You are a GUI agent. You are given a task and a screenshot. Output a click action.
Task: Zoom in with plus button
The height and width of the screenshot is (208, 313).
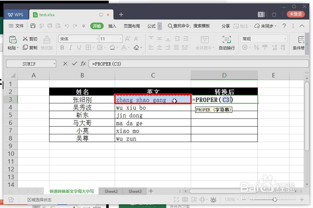pos(302,199)
